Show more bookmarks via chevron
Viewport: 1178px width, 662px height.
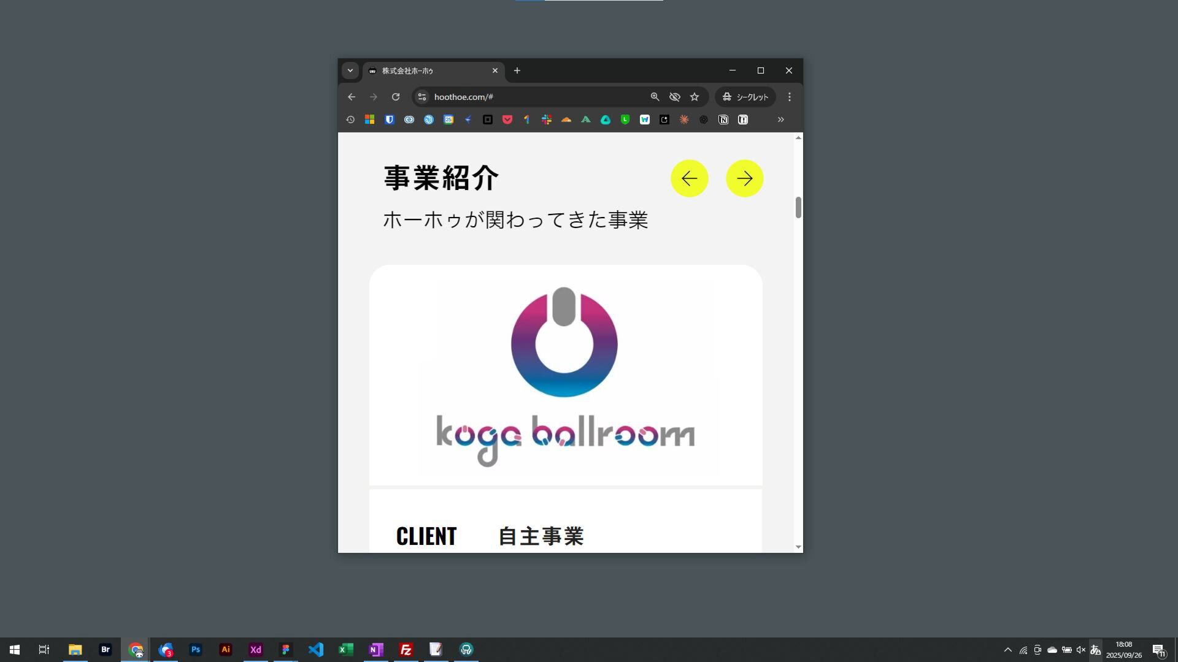coord(780,120)
